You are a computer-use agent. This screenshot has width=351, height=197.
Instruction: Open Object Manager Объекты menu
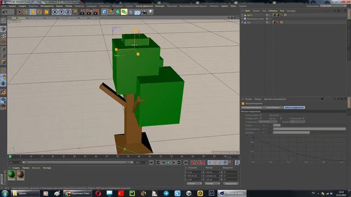(x=273, y=11)
